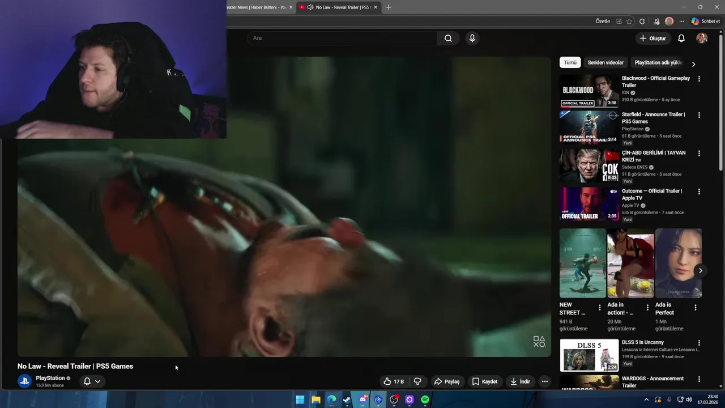
Task: Open options menu for Starfield trailer
Action: [699, 115]
